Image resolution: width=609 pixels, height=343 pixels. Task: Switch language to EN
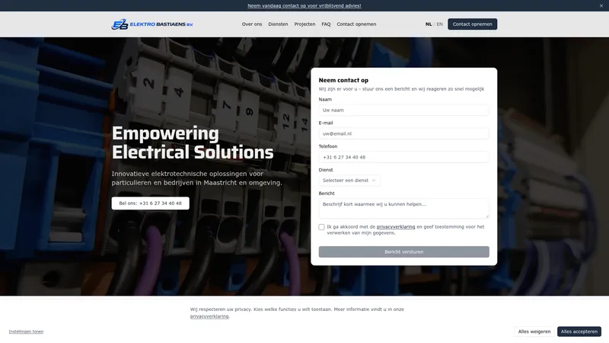click(x=440, y=24)
